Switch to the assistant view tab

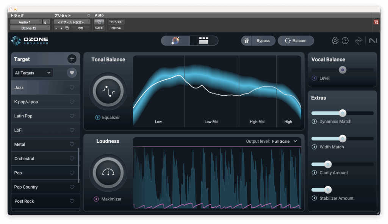click(175, 41)
